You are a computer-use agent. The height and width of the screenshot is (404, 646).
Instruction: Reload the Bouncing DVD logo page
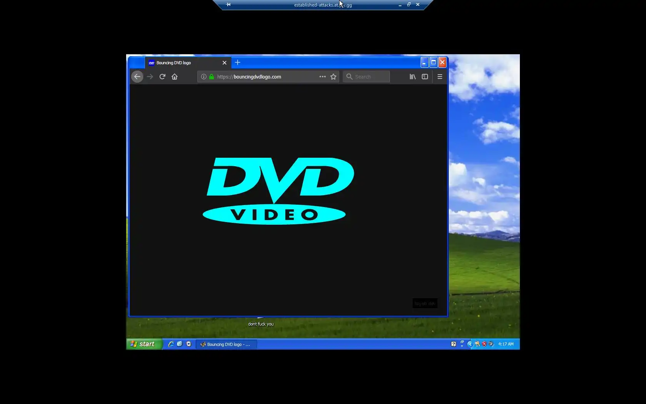[162, 77]
